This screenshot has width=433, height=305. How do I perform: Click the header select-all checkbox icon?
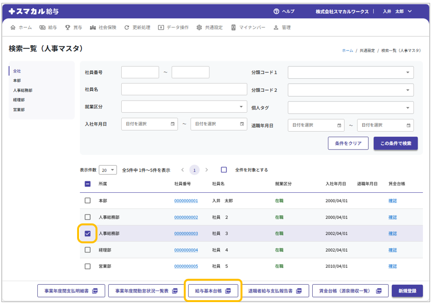click(88, 184)
